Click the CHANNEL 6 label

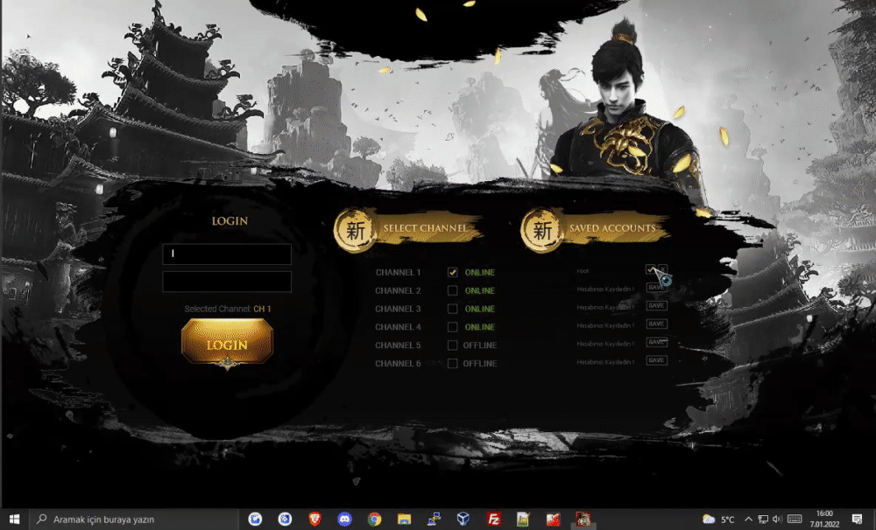click(398, 363)
